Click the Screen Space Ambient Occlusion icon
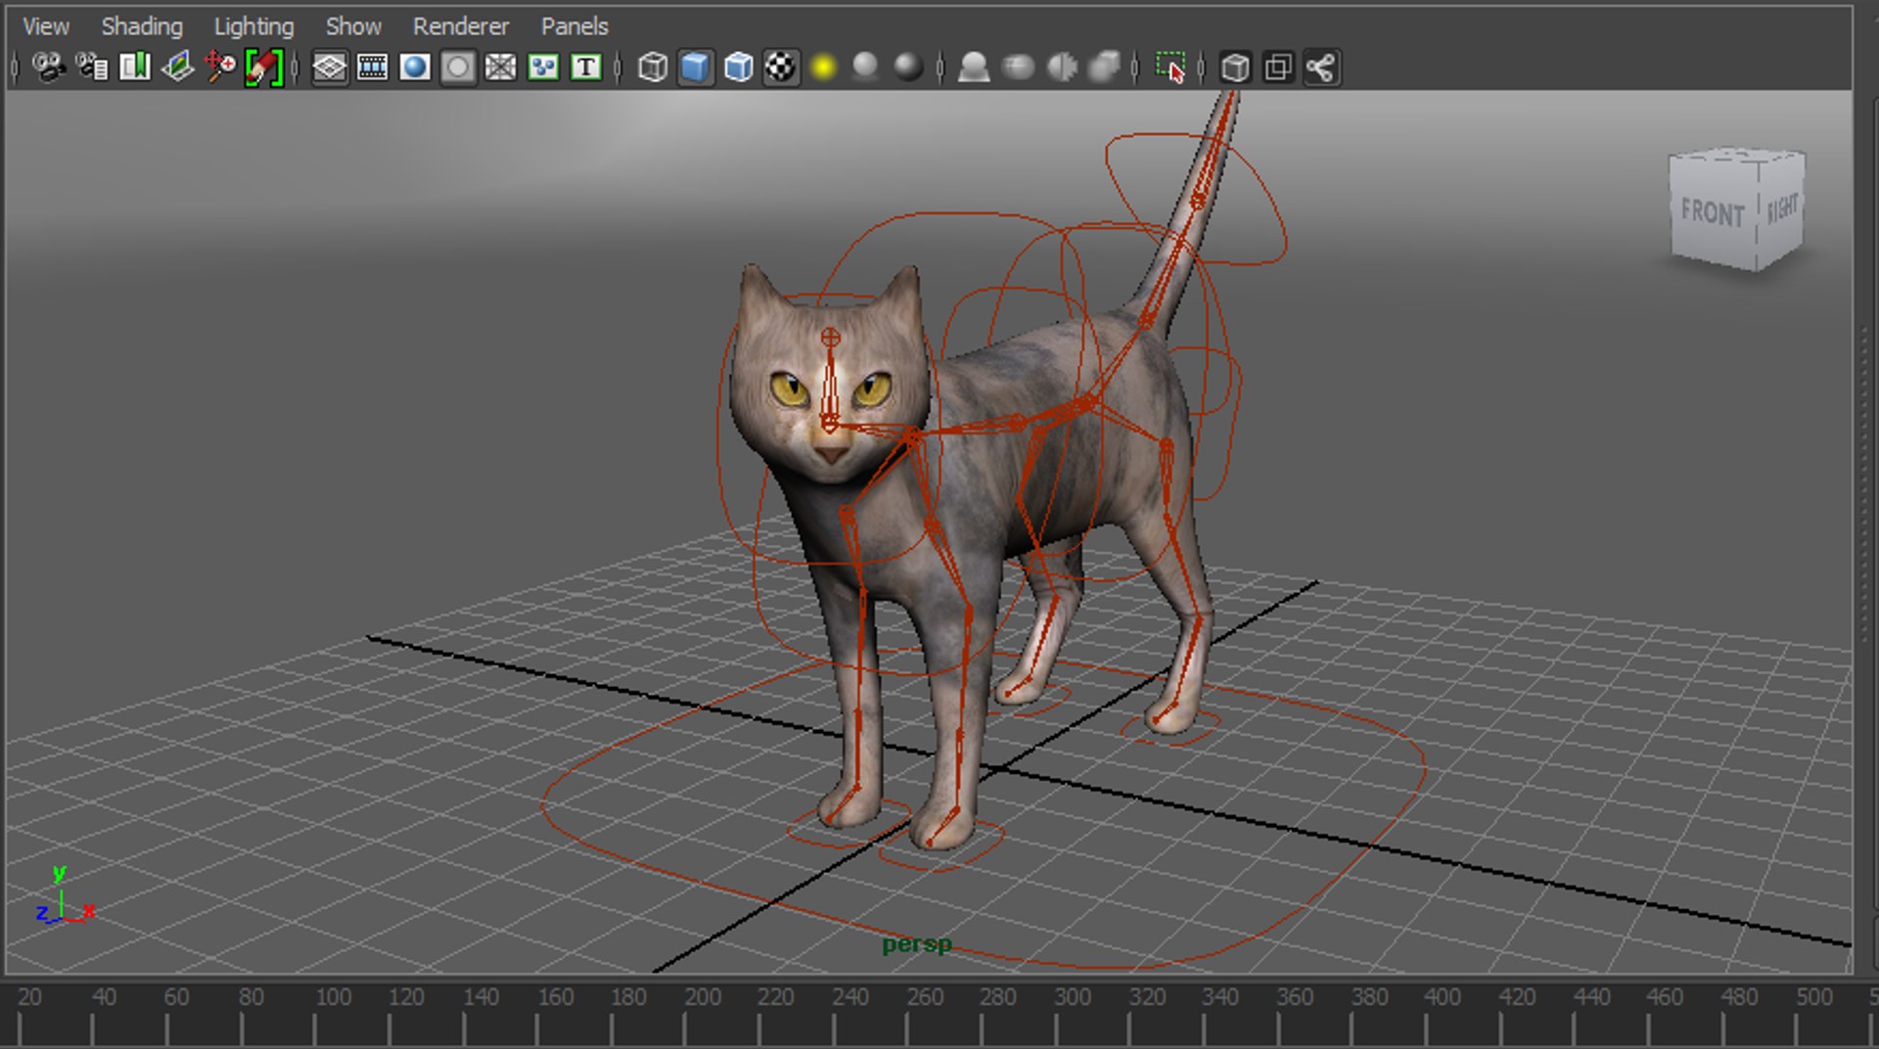Screen dimensions: 1879x1049 [x=973, y=68]
